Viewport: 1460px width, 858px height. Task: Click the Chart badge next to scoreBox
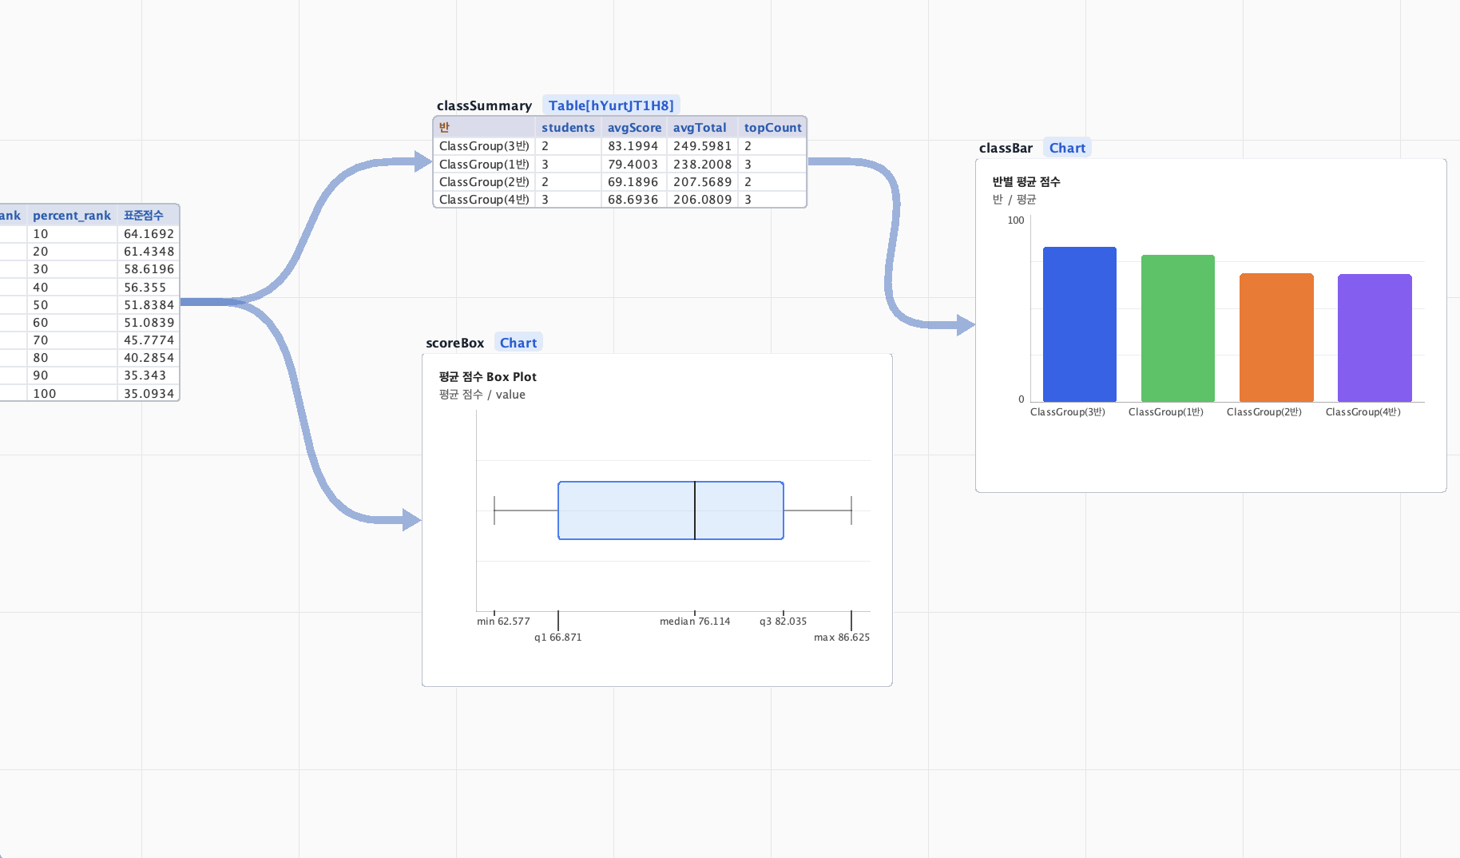click(518, 343)
